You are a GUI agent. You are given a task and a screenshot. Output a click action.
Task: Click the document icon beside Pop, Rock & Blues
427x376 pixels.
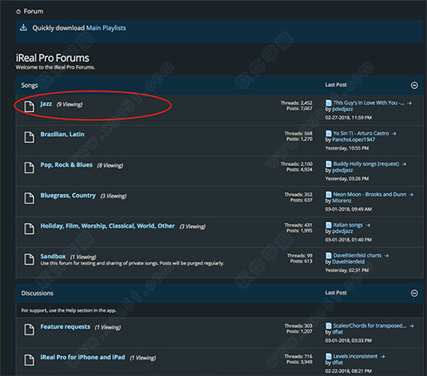coord(29,167)
